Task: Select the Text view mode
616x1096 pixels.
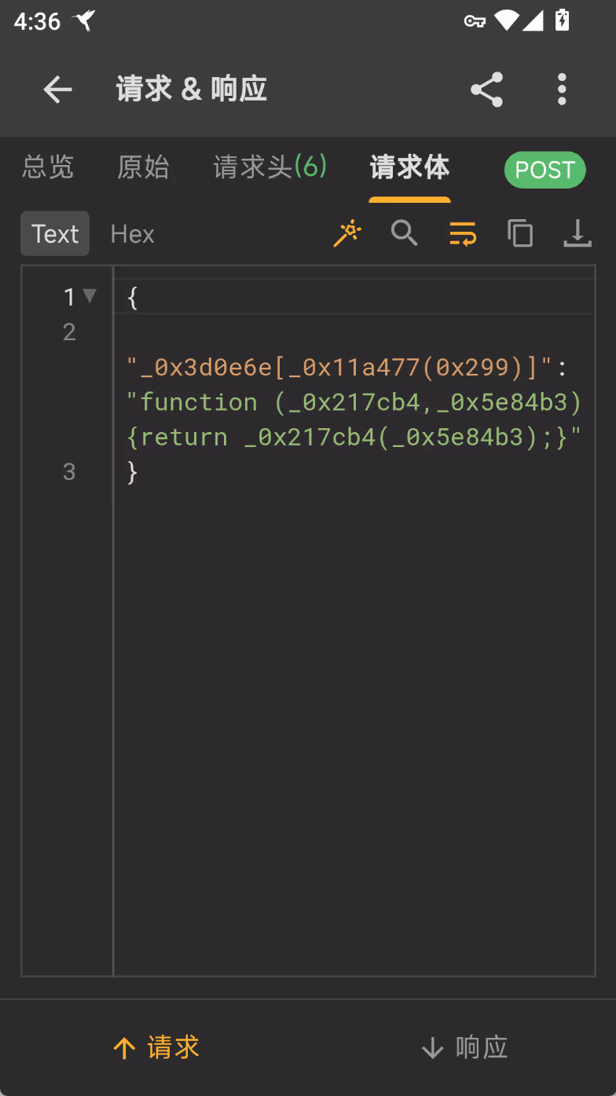Action: pos(55,233)
